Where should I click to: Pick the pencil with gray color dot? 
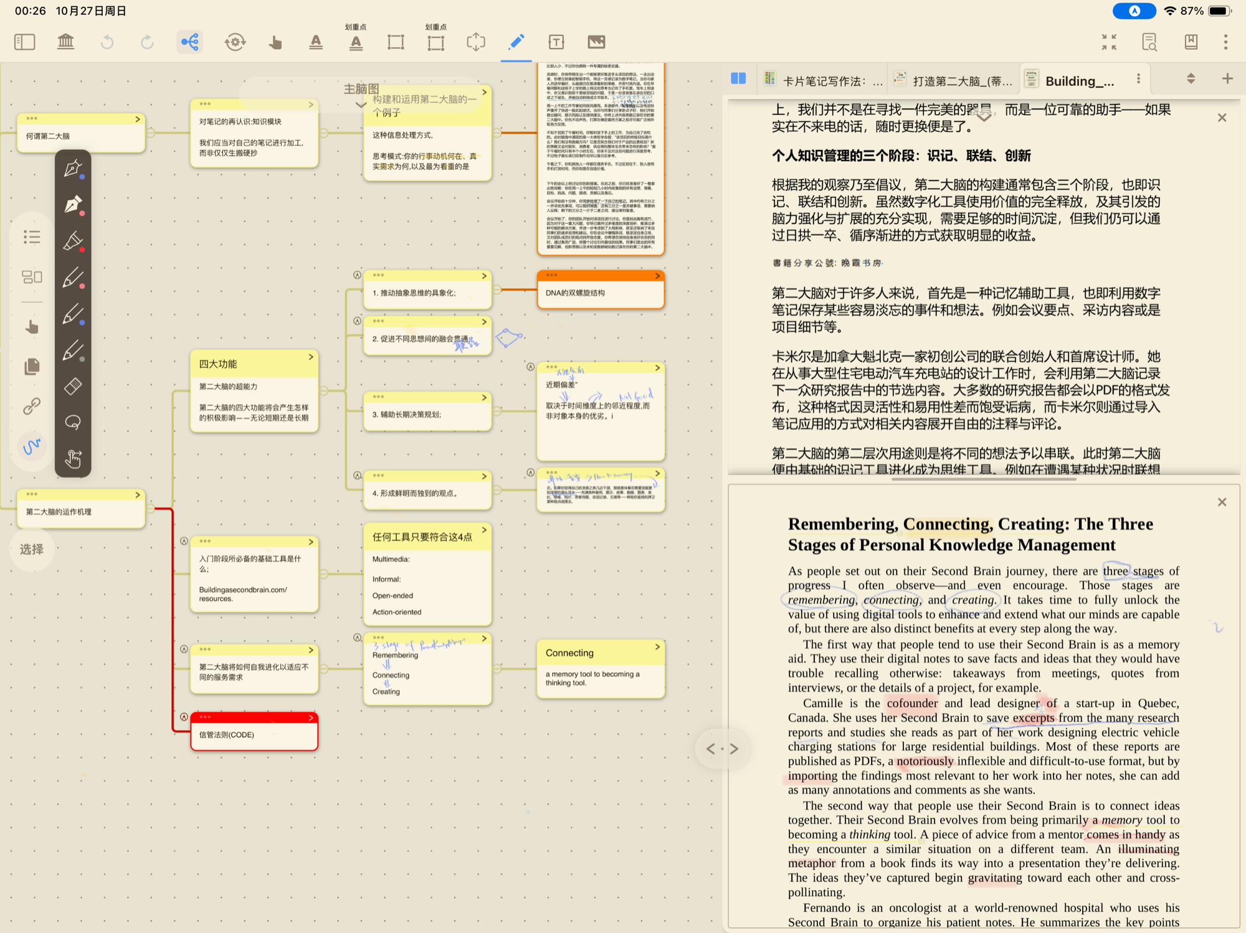[x=73, y=350]
